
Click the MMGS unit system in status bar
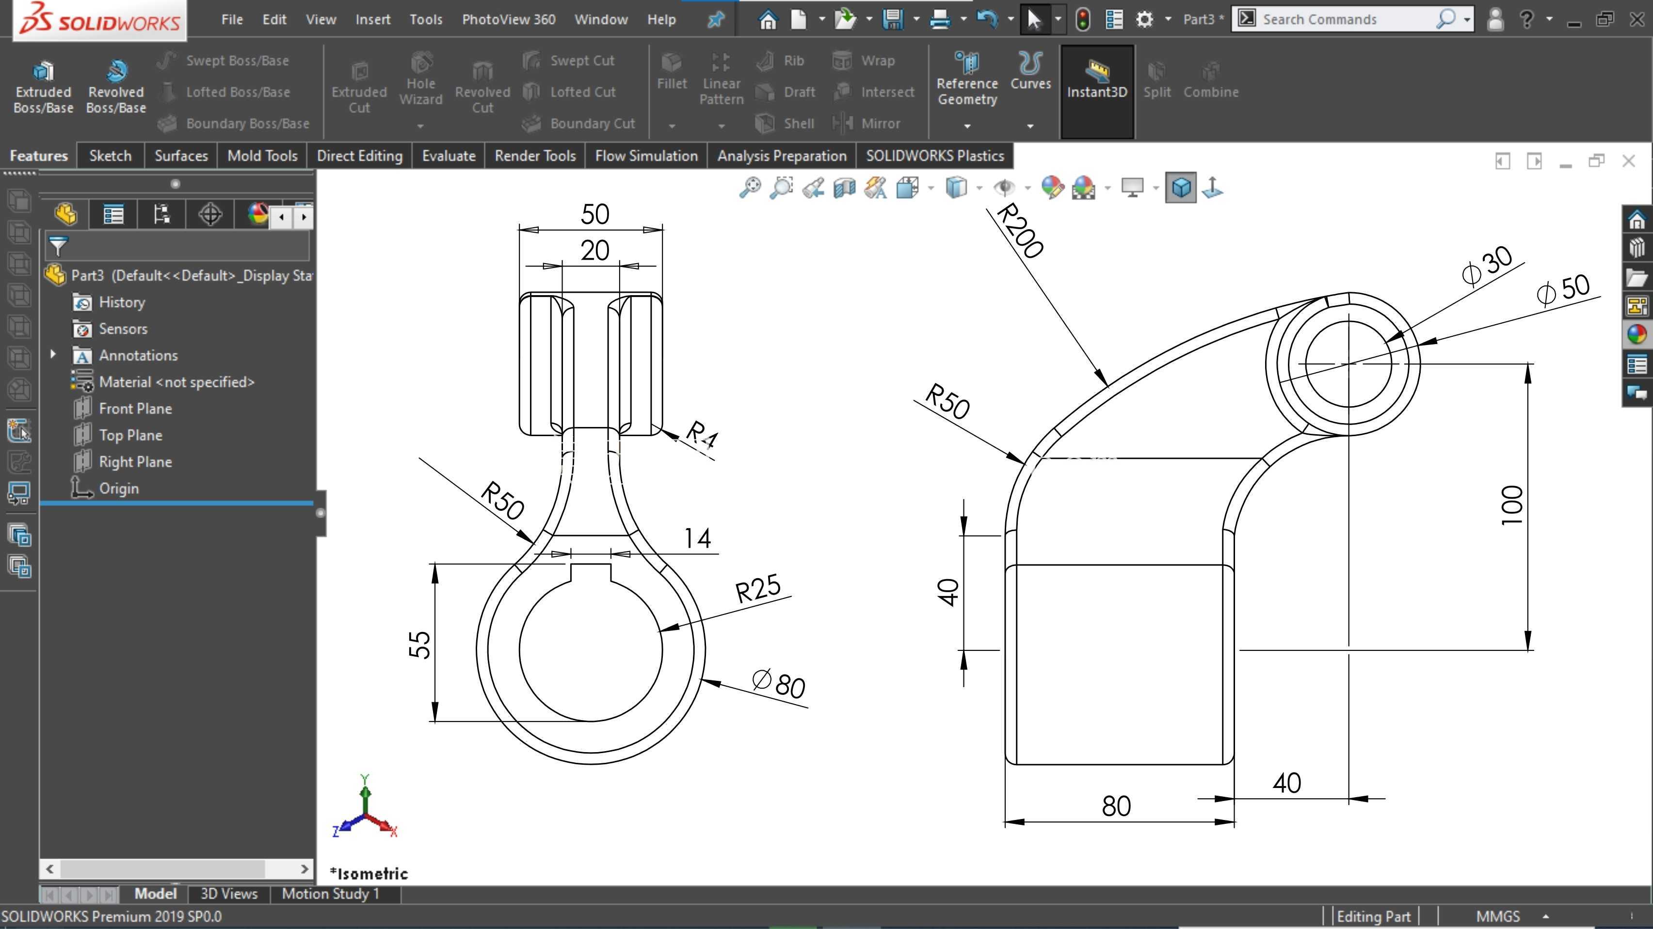point(1498,916)
